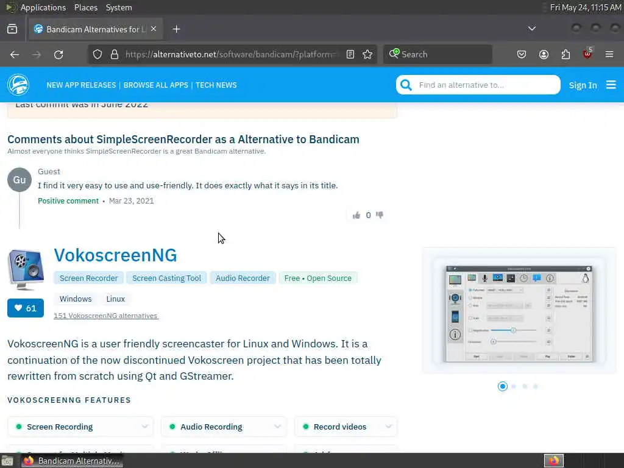Image resolution: width=624 pixels, height=468 pixels.
Task: Switch to Bandicam Alternatives browser tab
Action: click(96, 29)
